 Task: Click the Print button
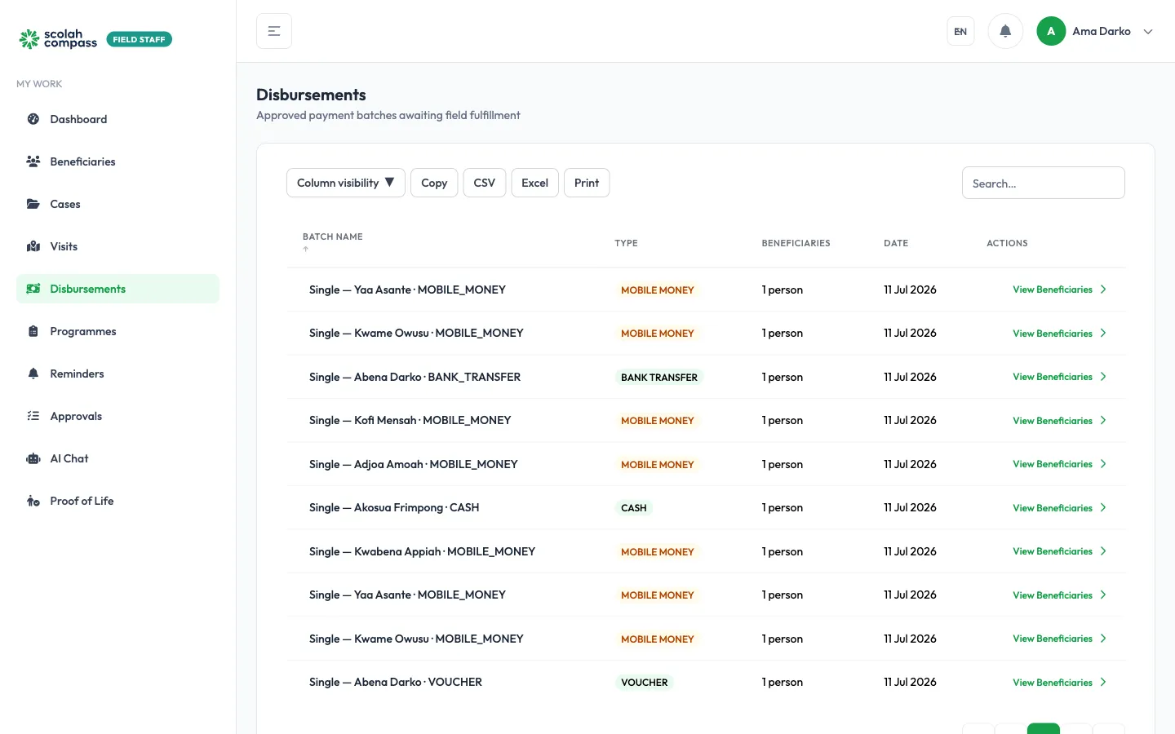pyautogui.click(x=587, y=183)
